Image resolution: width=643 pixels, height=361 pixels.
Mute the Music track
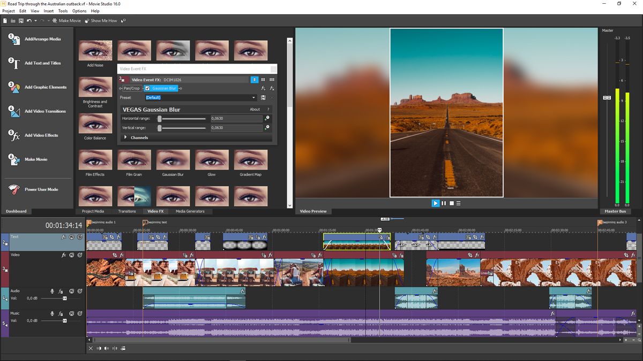72,312
